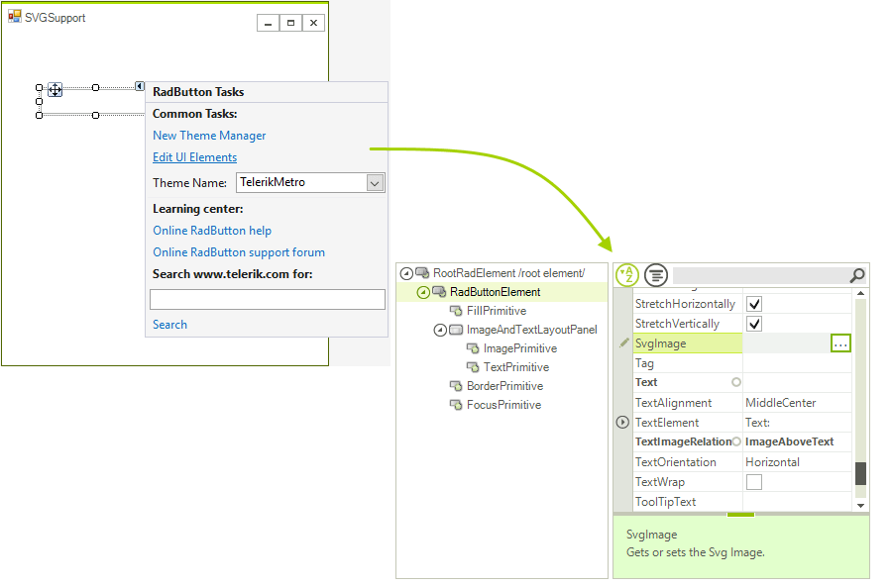Screen dimensions: 892x587
Task: Enable the TextWrap checkbox
Action: coord(754,482)
